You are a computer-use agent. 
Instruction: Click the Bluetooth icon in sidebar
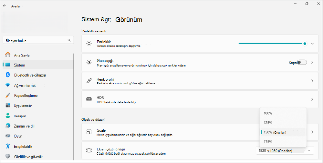(8, 75)
